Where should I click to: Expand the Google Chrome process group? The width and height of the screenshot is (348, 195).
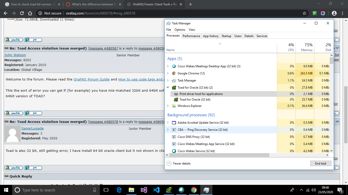[168, 73]
